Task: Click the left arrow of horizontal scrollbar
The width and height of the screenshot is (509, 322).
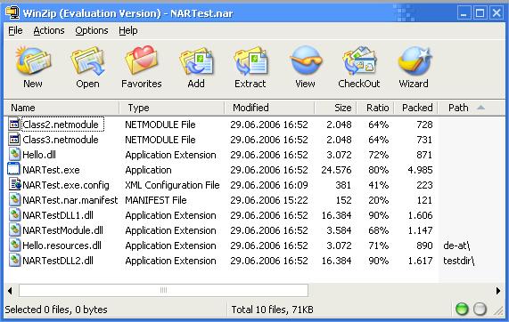Action: coord(10,291)
